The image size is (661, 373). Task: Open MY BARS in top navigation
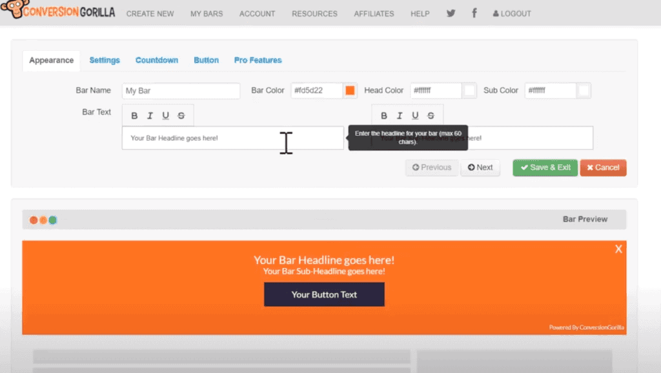point(206,14)
